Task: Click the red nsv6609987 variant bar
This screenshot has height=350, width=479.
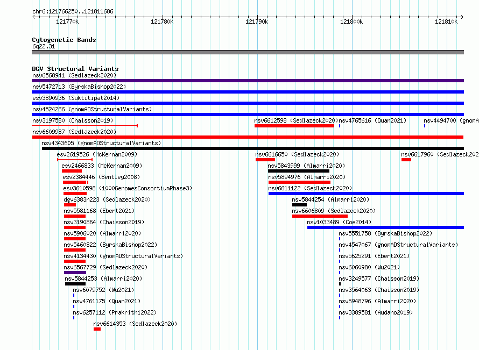Action: tap(248, 137)
